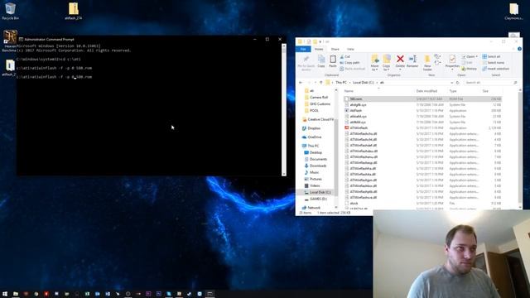530x298 pixels.
Task: Open Quick Access Toolbar customize dropdown
Action: [x=320, y=42]
